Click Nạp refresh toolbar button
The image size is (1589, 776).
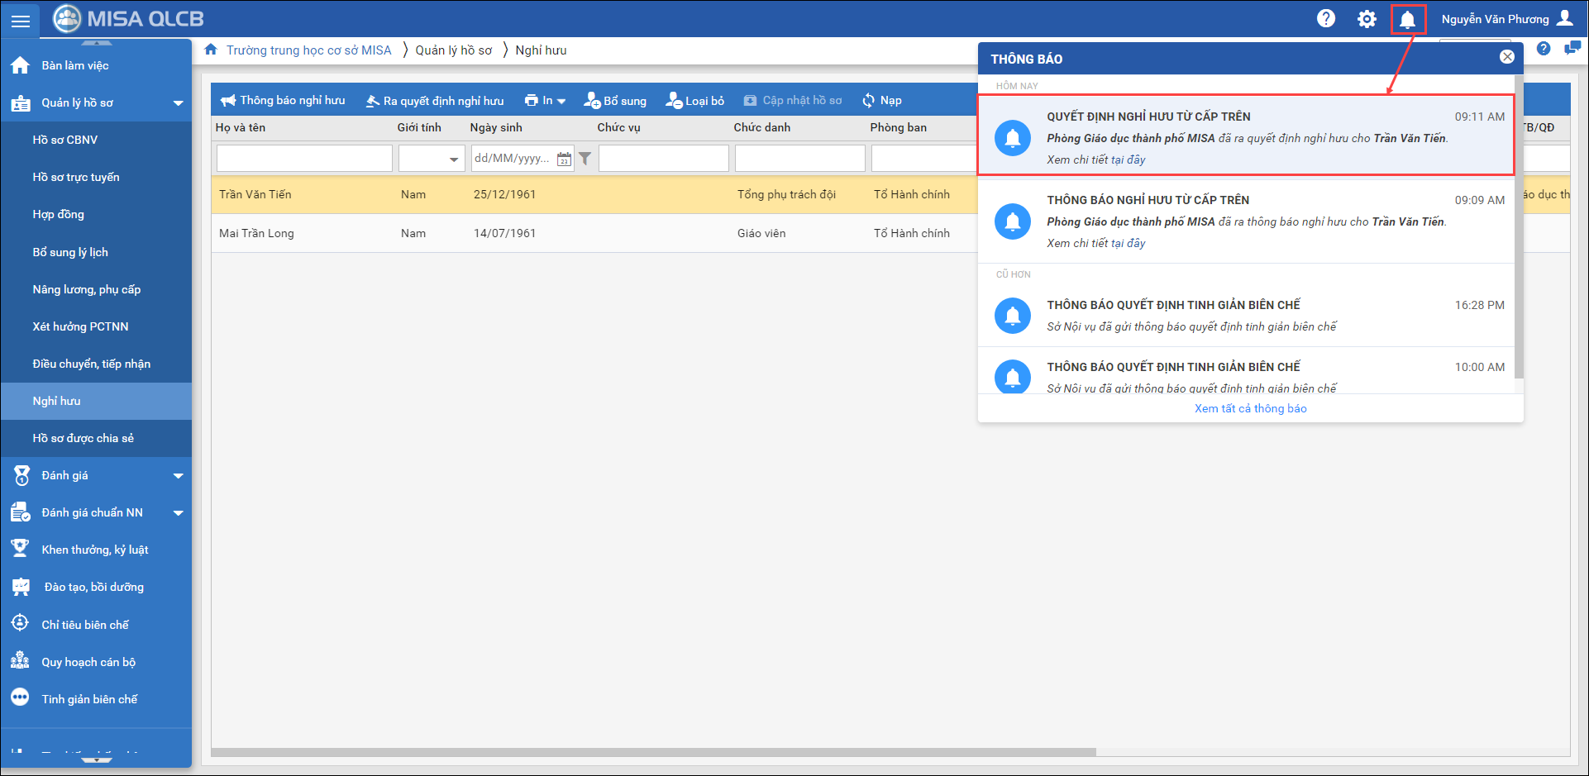(x=881, y=101)
